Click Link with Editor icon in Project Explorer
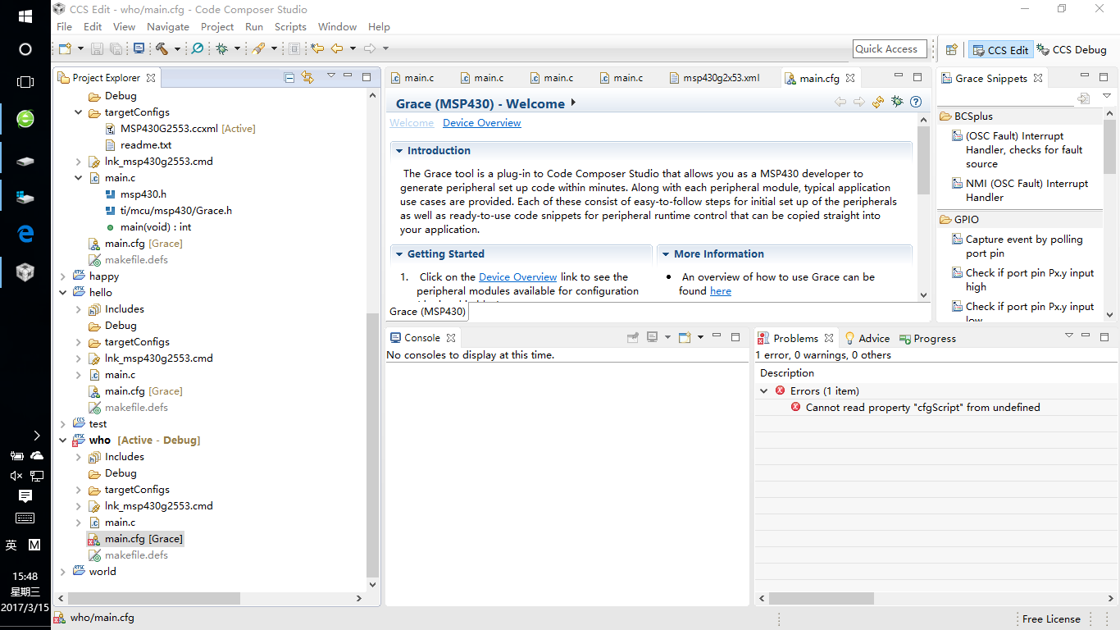 (307, 78)
